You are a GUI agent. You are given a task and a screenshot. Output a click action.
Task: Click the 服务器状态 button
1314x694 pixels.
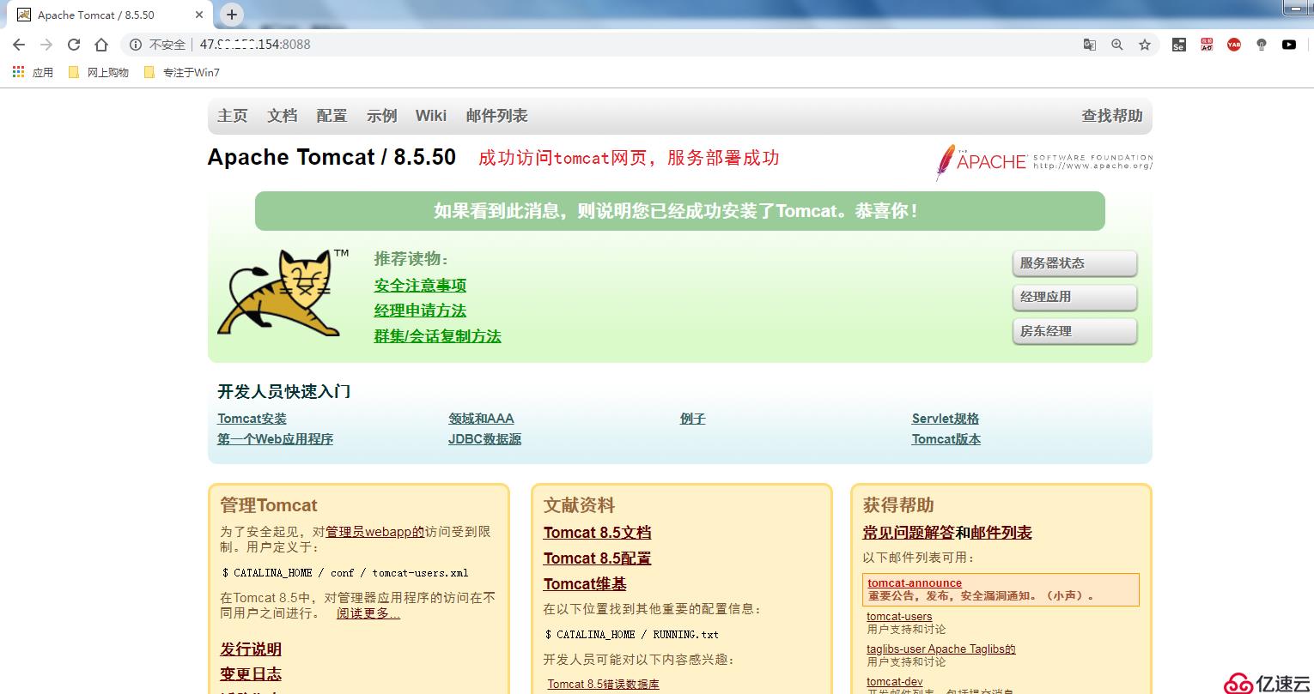pyautogui.click(x=1074, y=263)
